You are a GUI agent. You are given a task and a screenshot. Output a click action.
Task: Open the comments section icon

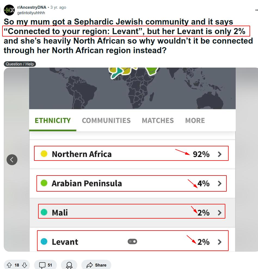click(42, 265)
